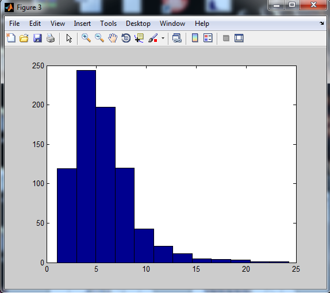Open the View menu

pos(57,24)
